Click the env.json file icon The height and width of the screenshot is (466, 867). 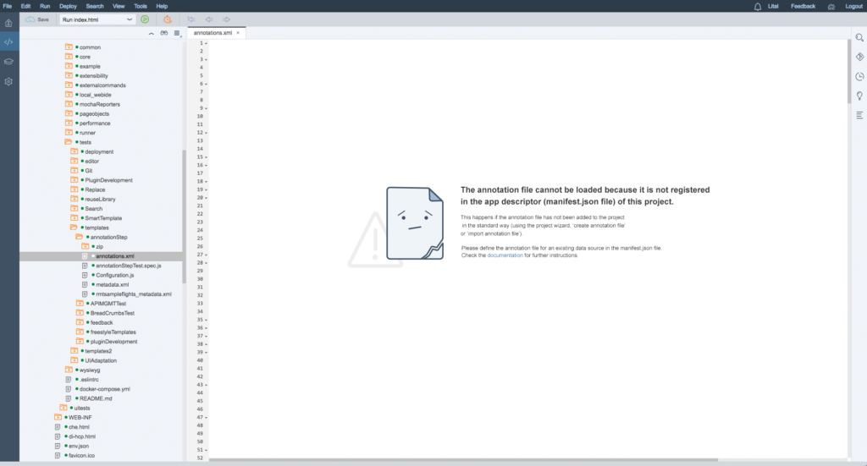pos(58,446)
